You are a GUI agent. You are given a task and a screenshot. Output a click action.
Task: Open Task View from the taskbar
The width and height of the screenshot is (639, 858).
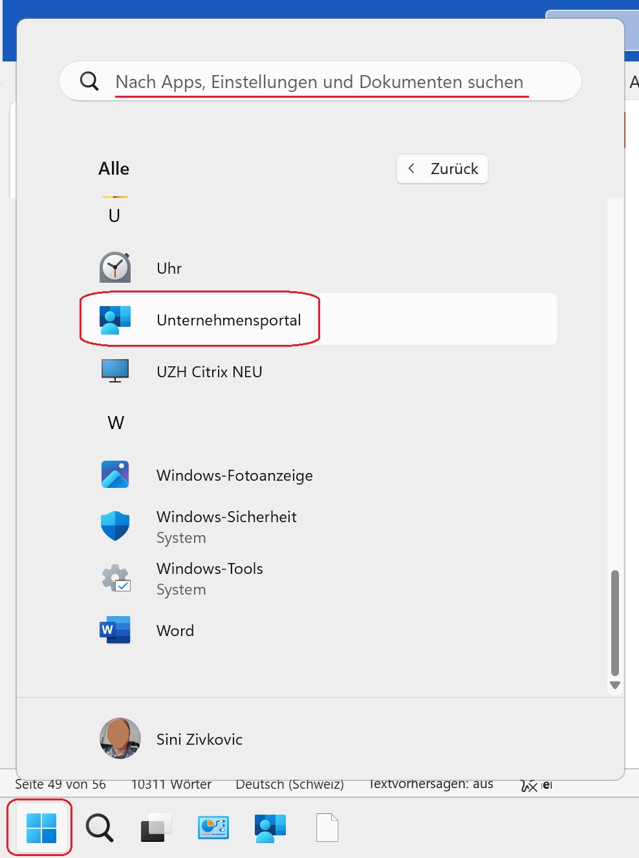[153, 827]
